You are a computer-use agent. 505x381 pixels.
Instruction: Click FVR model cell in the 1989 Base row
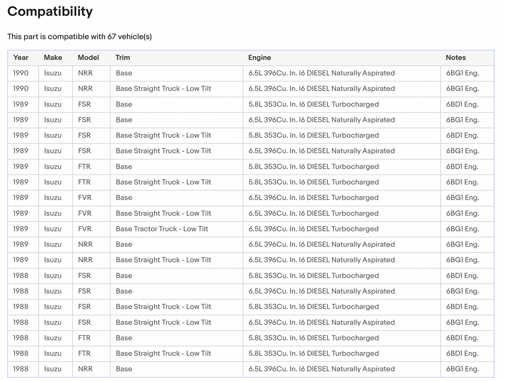coord(85,198)
